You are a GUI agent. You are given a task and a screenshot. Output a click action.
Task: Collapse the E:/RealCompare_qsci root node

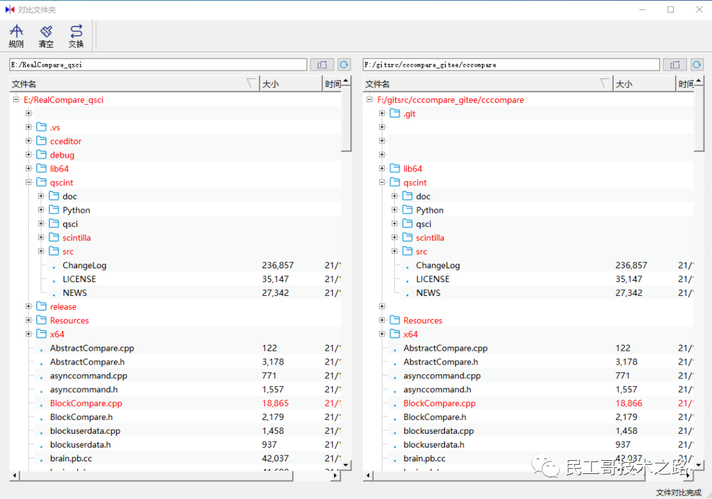click(16, 100)
